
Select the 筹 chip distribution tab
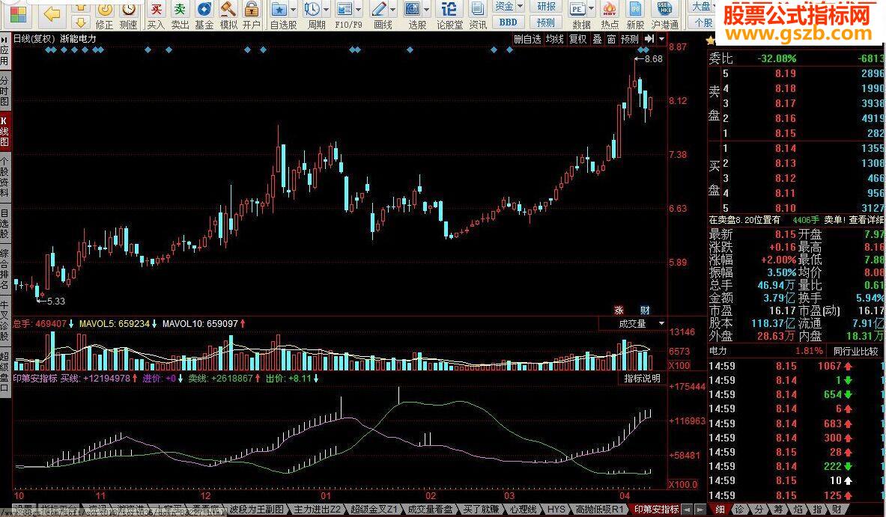click(x=779, y=509)
